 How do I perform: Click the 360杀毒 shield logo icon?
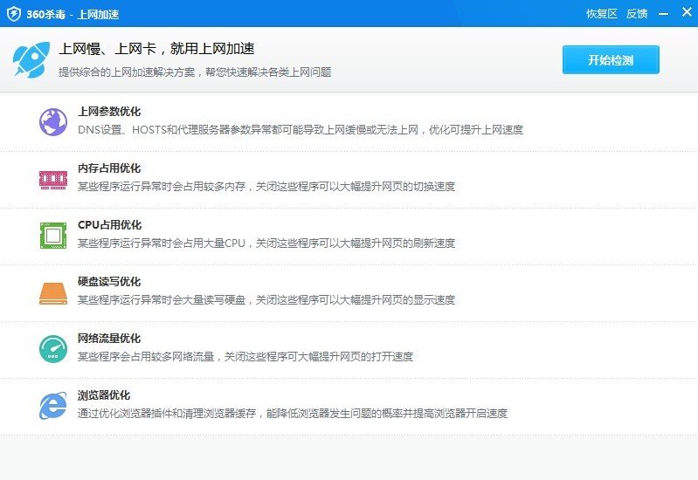pyautogui.click(x=14, y=14)
